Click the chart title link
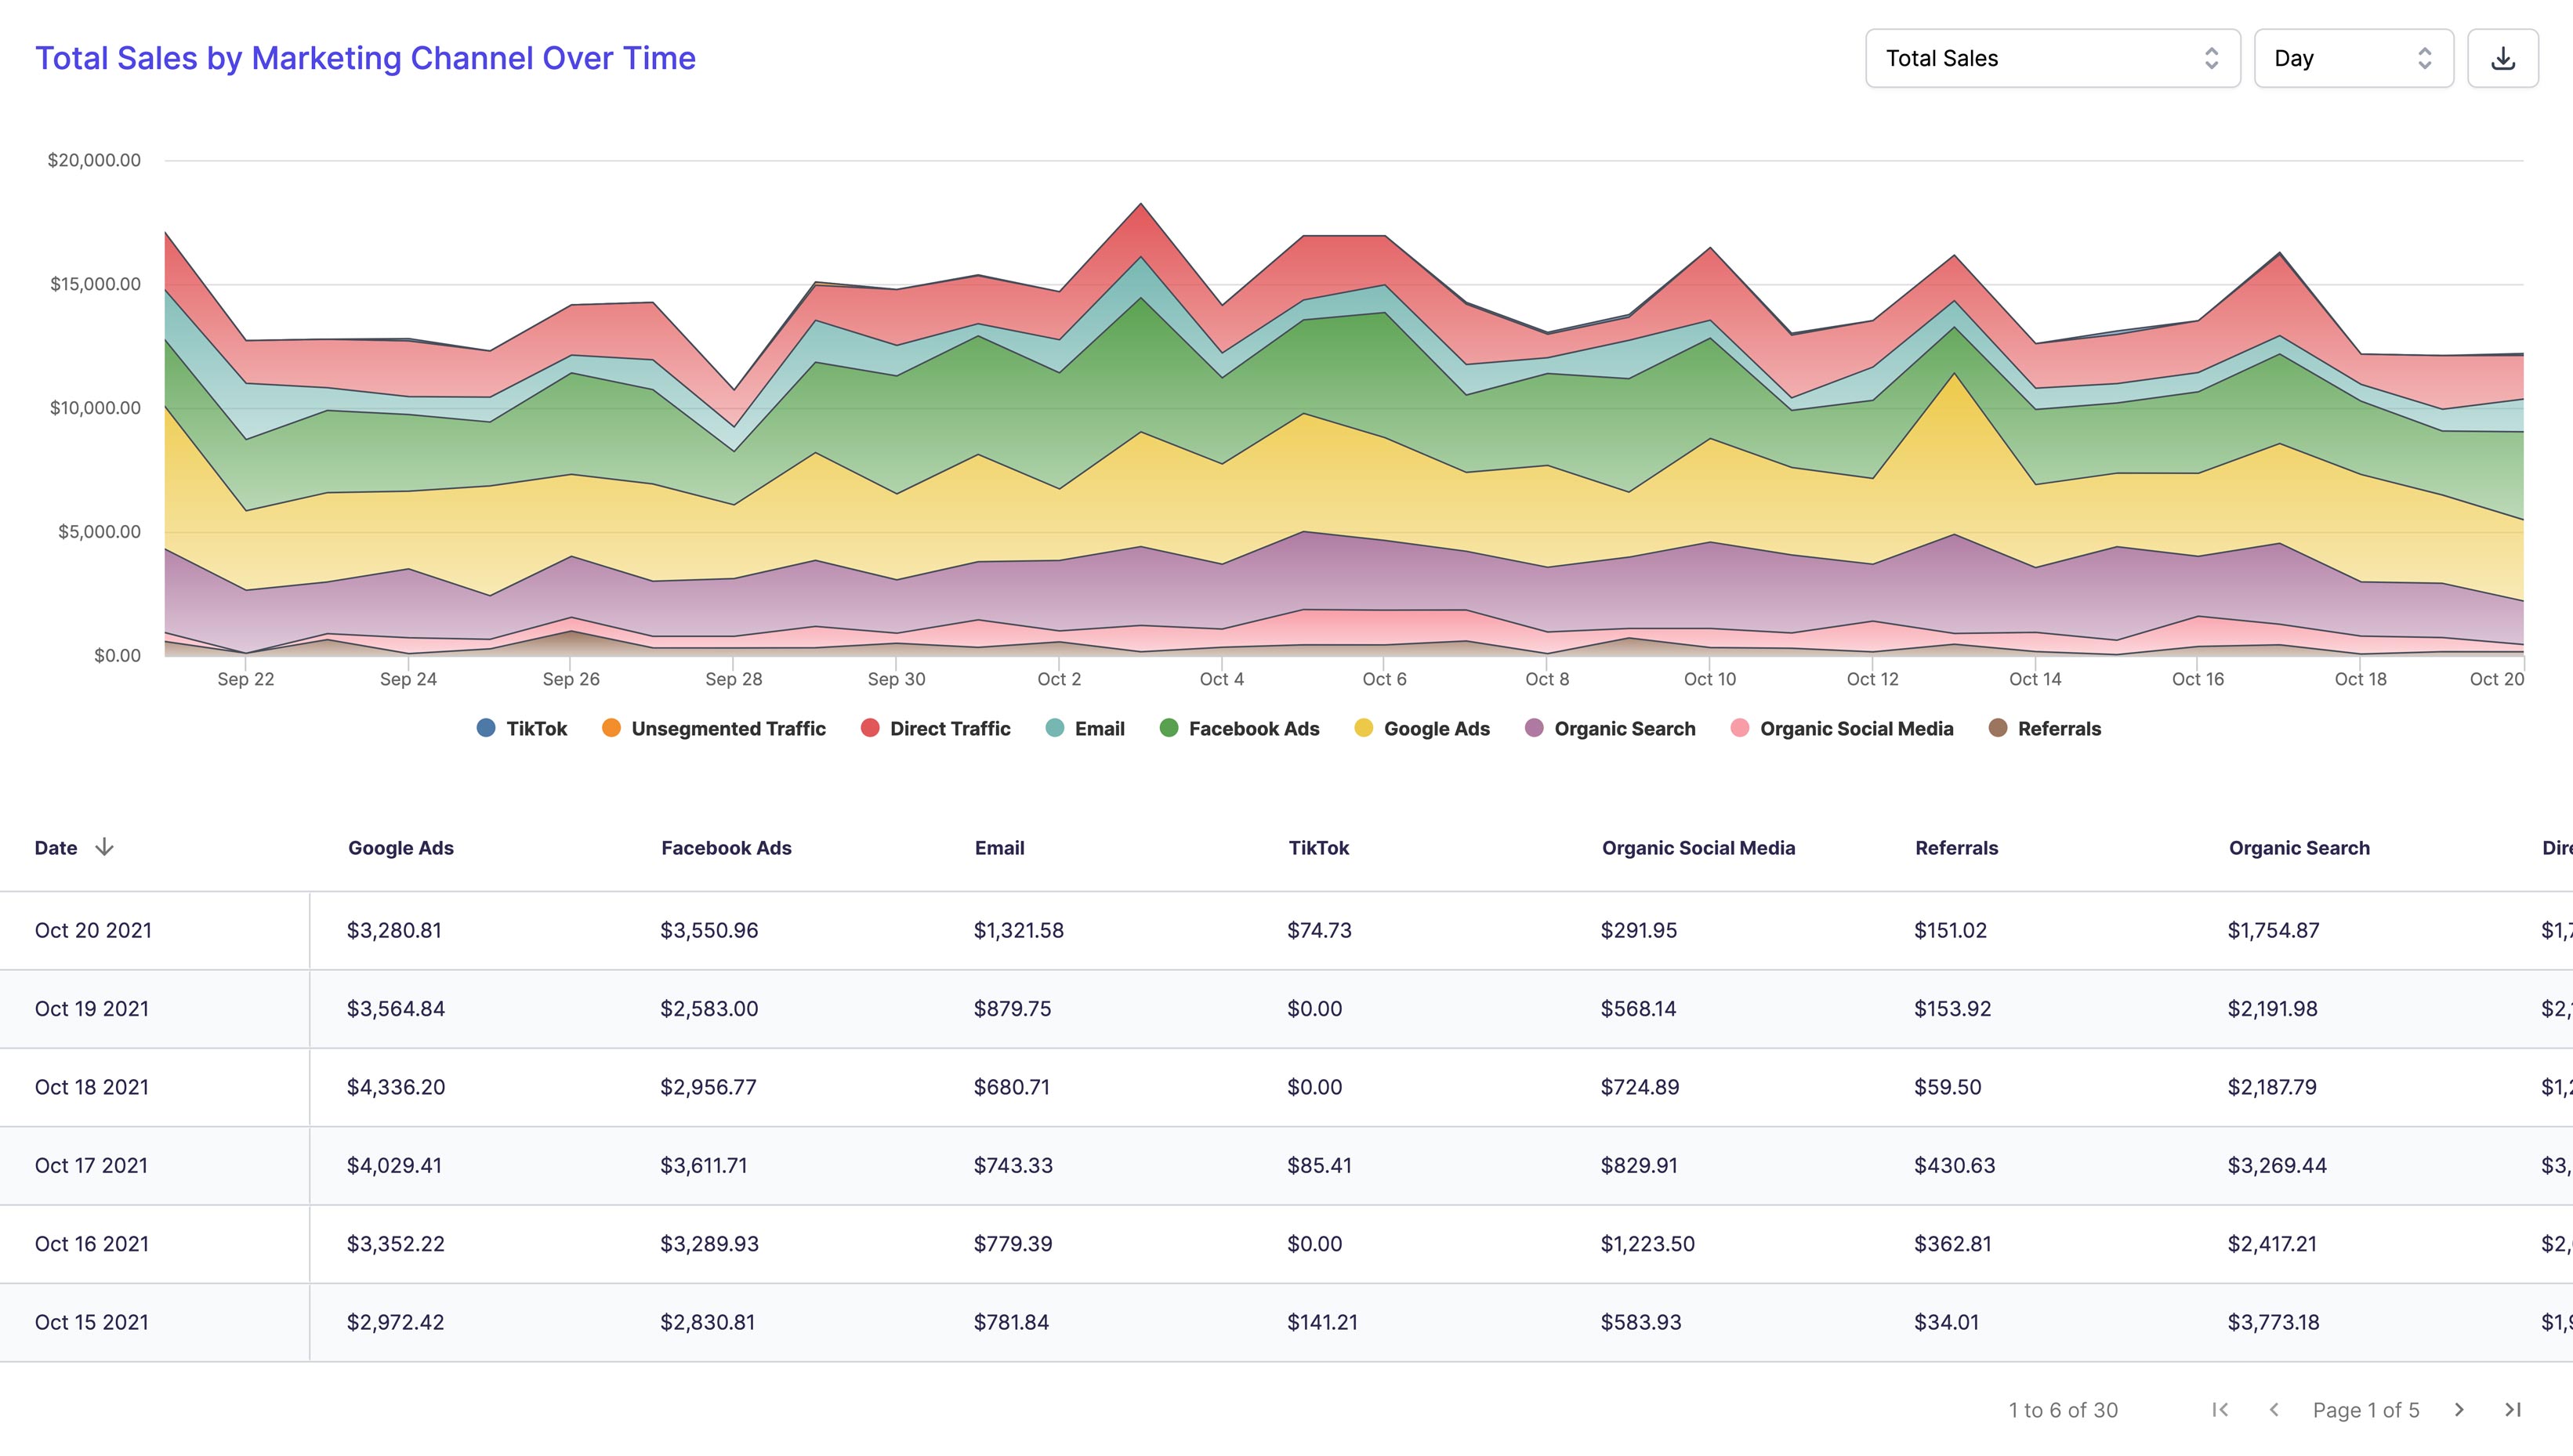The image size is (2573, 1456). tap(366, 57)
